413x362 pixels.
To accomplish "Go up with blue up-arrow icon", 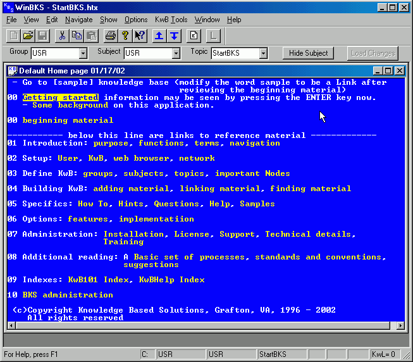I will tap(159, 35).
